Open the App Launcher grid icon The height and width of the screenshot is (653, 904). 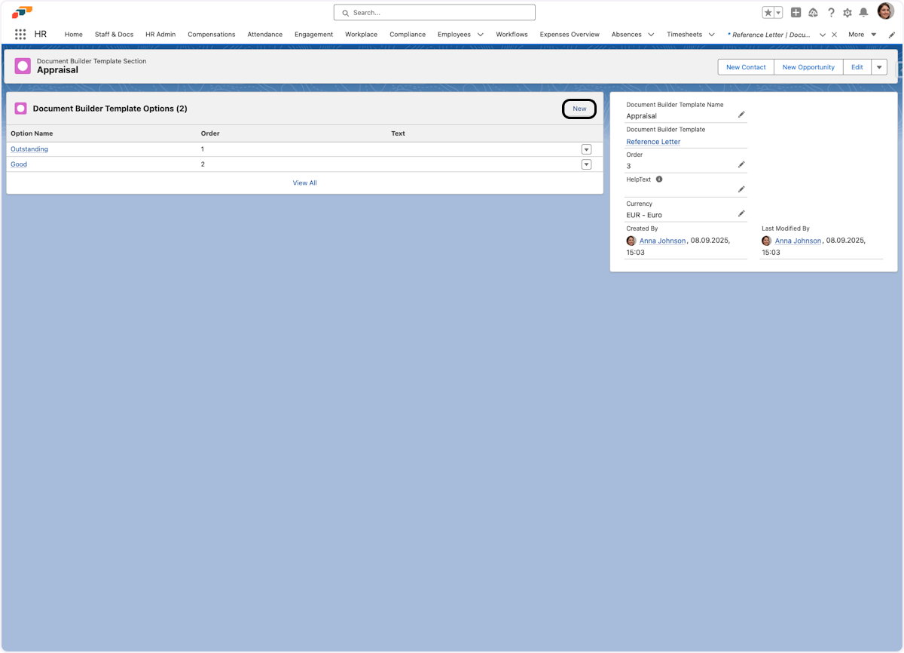[20, 35]
